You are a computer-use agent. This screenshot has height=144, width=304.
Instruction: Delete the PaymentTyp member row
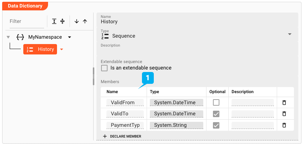(x=284, y=125)
